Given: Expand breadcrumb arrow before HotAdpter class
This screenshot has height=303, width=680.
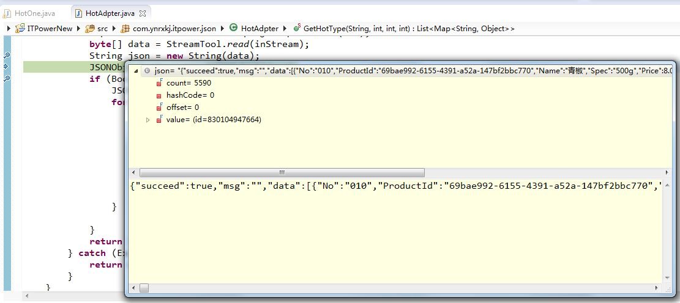Looking at the screenshot, I should coord(222,29).
